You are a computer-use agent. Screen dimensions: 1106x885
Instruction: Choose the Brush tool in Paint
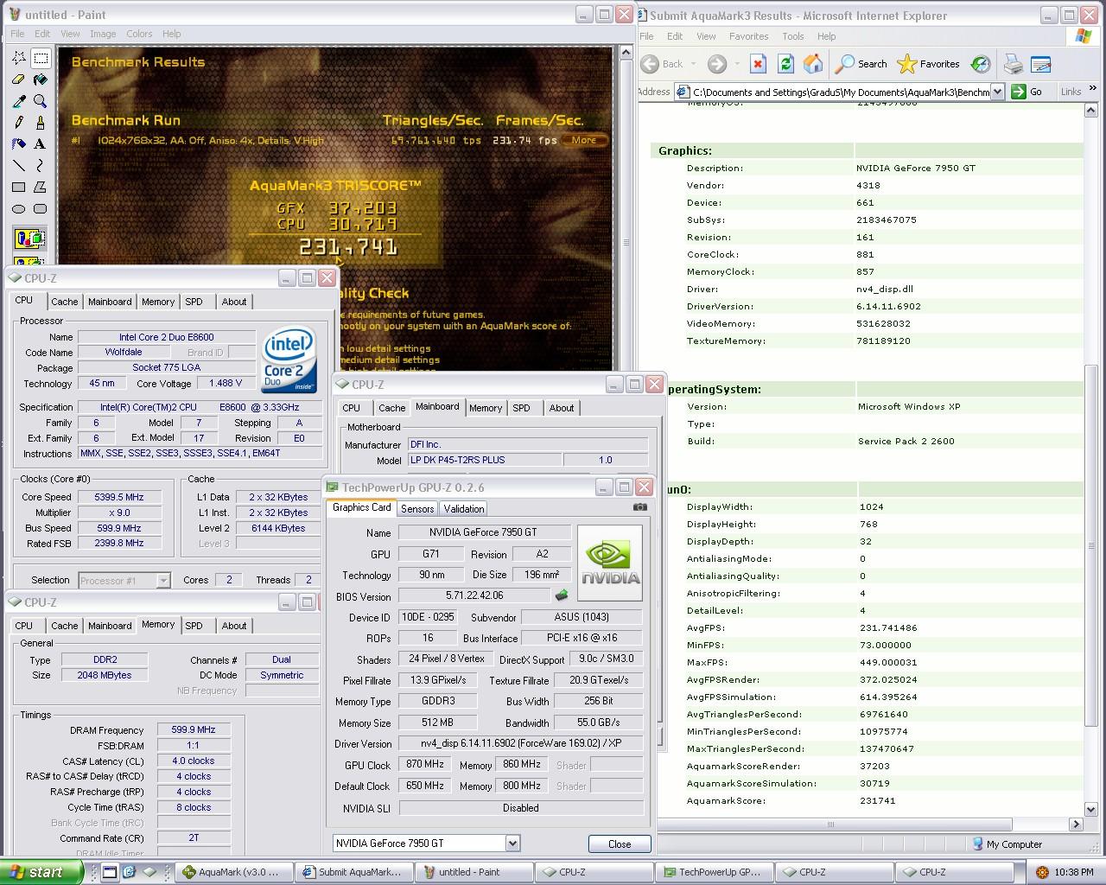click(41, 123)
